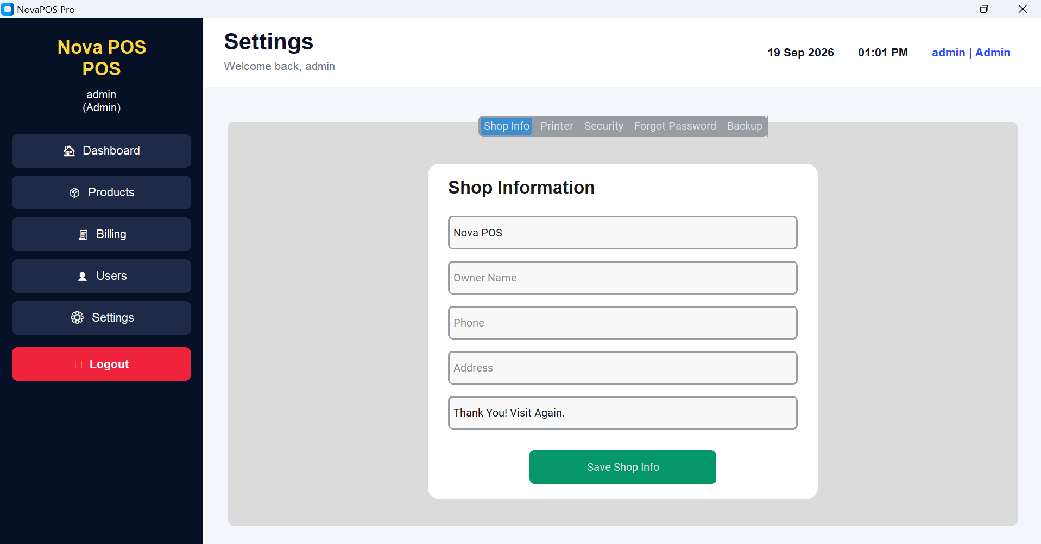1041x544 pixels.
Task: Click the NovaPOS Pro app icon in title bar
Action: pos(8,9)
